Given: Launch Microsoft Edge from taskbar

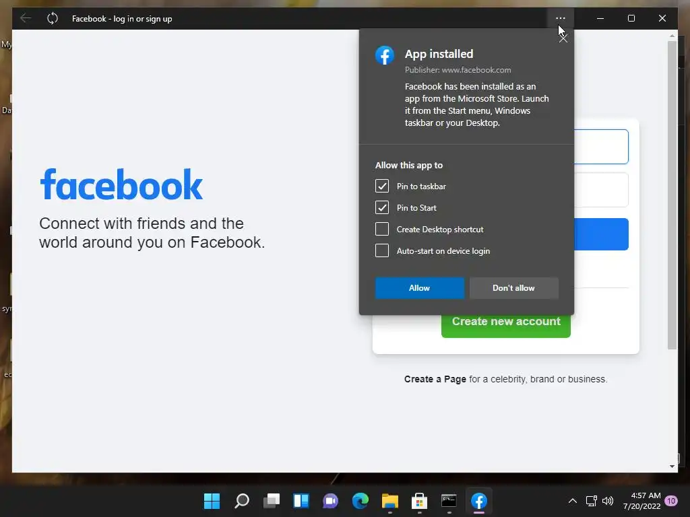Looking at the screenshot, I should (360, 501).
